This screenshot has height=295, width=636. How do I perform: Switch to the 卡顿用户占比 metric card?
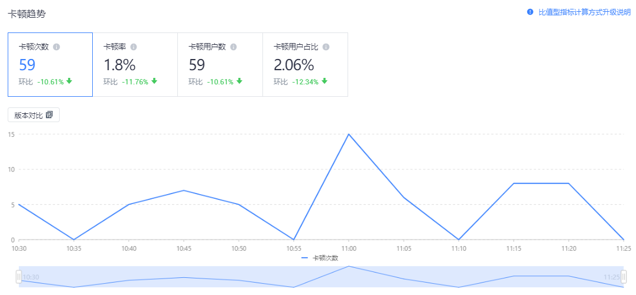306,65
